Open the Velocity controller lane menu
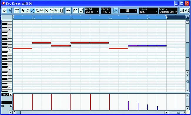 (x=7, y=94)
